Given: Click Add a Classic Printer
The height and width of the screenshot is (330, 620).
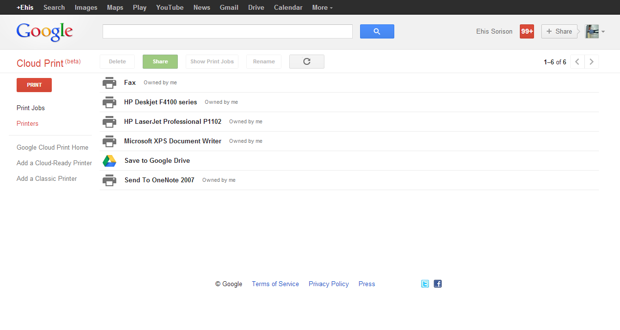Looking at the screenshot, I should 47,178.
